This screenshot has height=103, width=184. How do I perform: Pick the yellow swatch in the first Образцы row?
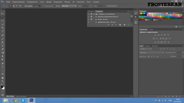click(x=141, y=13)
